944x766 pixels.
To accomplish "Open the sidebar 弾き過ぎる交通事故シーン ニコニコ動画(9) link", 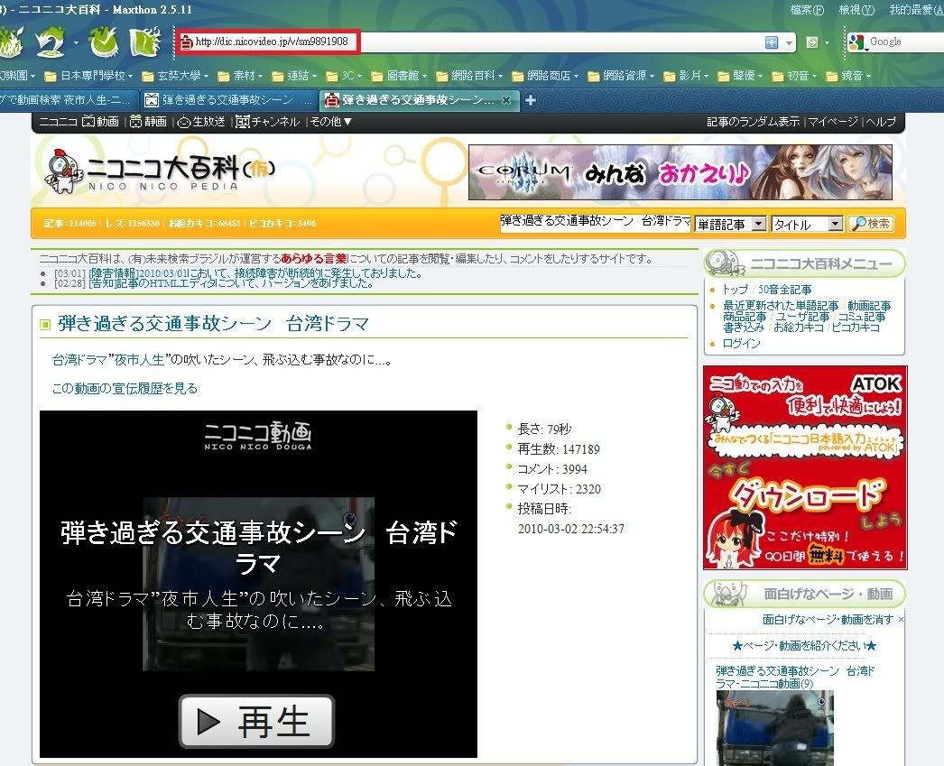I will point(795,677).
